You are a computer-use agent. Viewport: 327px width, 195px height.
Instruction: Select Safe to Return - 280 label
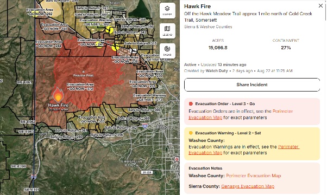[x=66, y=137]
